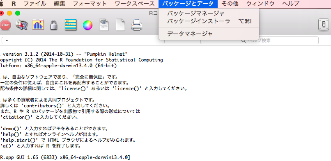The height and width of the screenshot is (161, 331).
Task: Click the switch icon at toolbar right
Action: point(323,25)
